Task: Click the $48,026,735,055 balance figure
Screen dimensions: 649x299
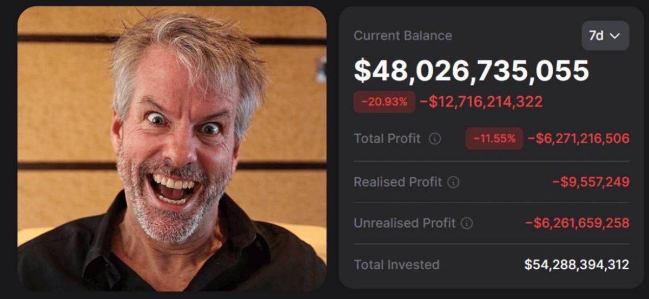Action: (471, 70)
